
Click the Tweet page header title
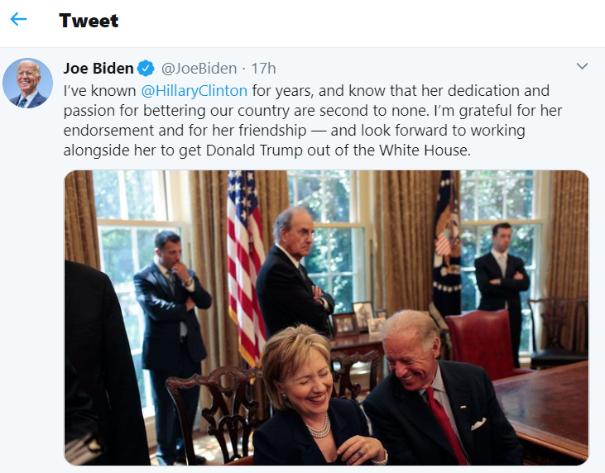pos(89,21)
